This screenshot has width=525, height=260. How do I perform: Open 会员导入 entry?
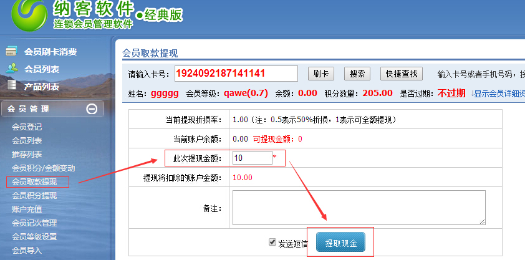point(27,251)
